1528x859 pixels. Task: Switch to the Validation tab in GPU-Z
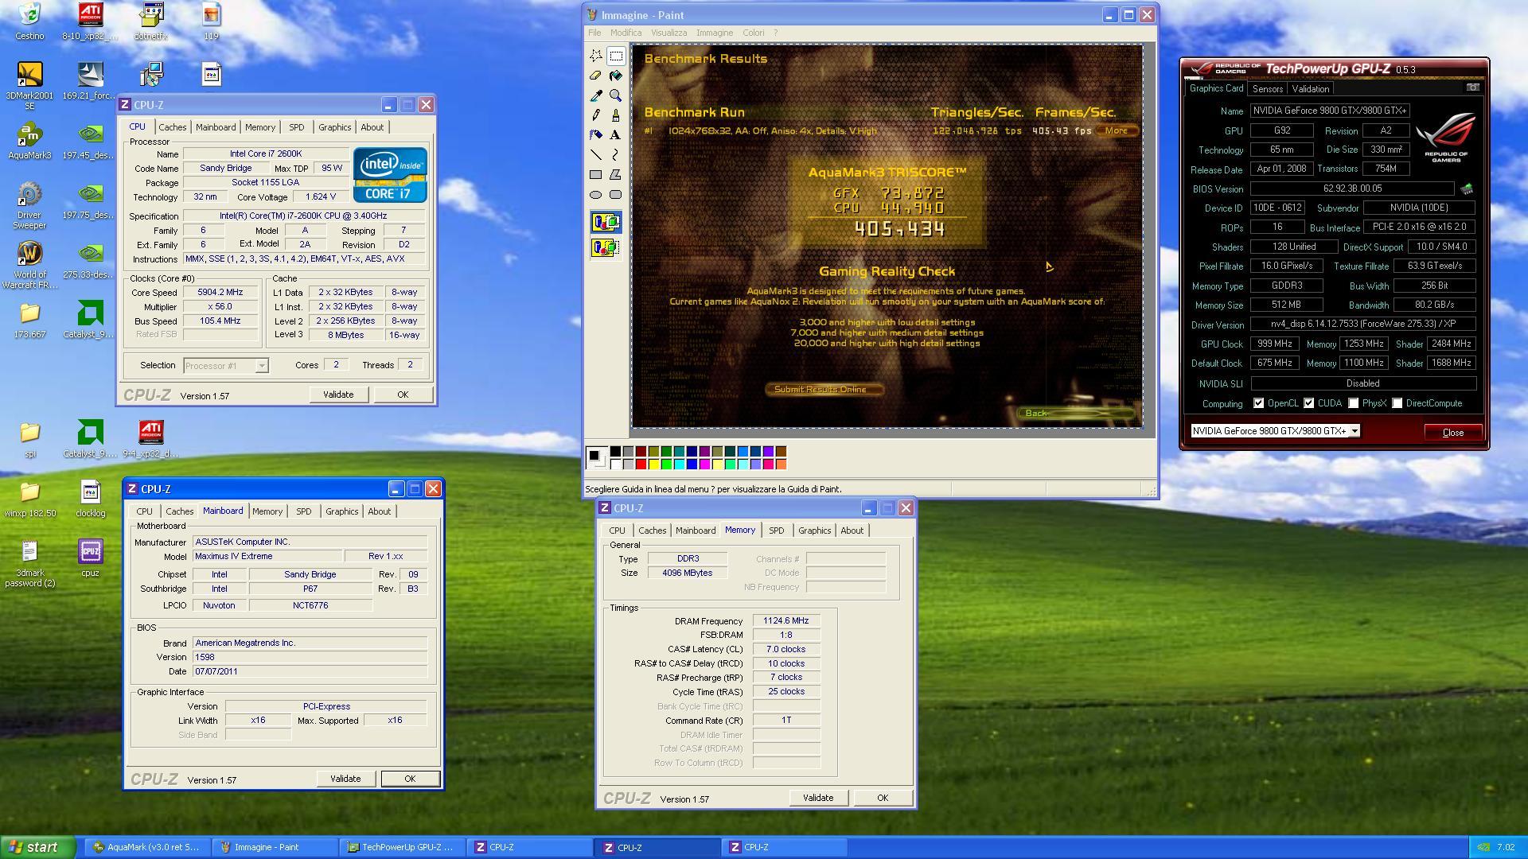(1310, 89)
